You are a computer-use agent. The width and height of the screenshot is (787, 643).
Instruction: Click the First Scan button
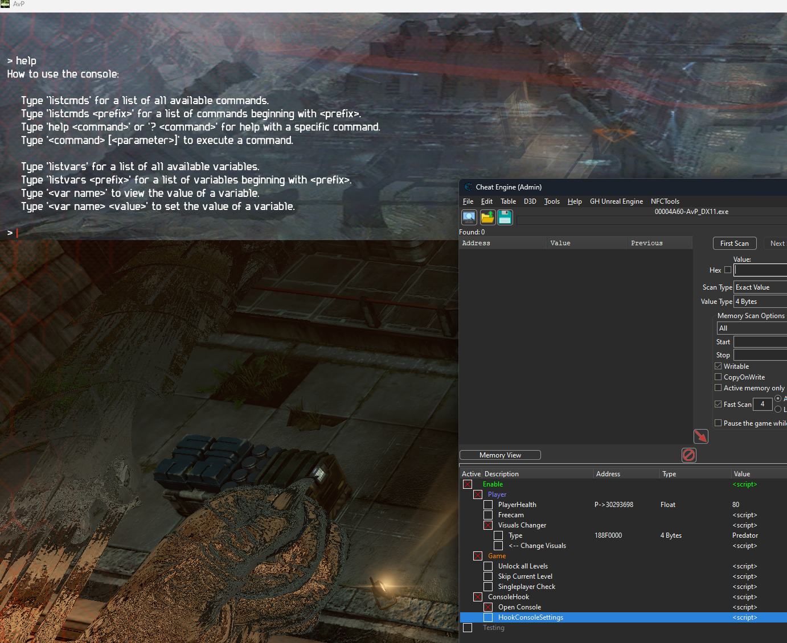pos(735,244)
